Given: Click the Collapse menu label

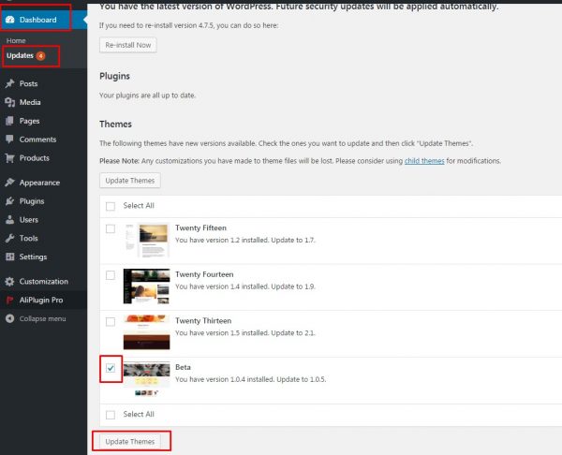Looking at the screenshot, I should (x=43, y=319).
